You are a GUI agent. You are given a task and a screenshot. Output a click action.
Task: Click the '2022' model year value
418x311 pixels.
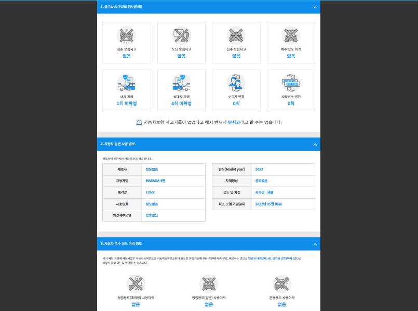pyautogui.click(x=259, y=169)
